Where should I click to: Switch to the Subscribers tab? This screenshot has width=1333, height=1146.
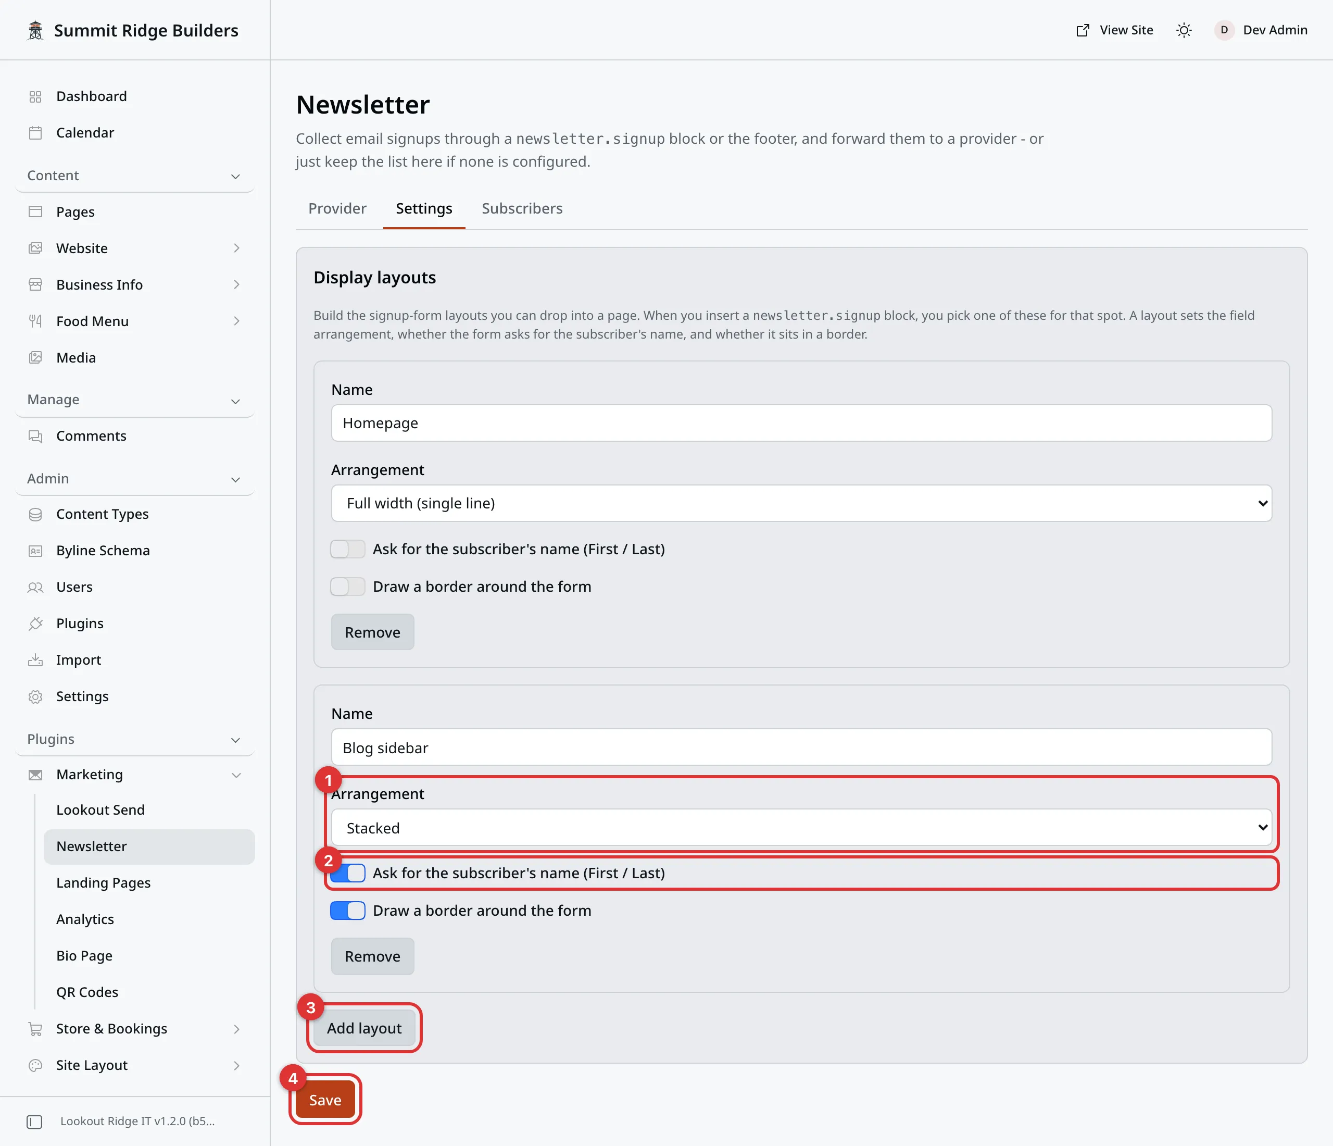(522, 208)
